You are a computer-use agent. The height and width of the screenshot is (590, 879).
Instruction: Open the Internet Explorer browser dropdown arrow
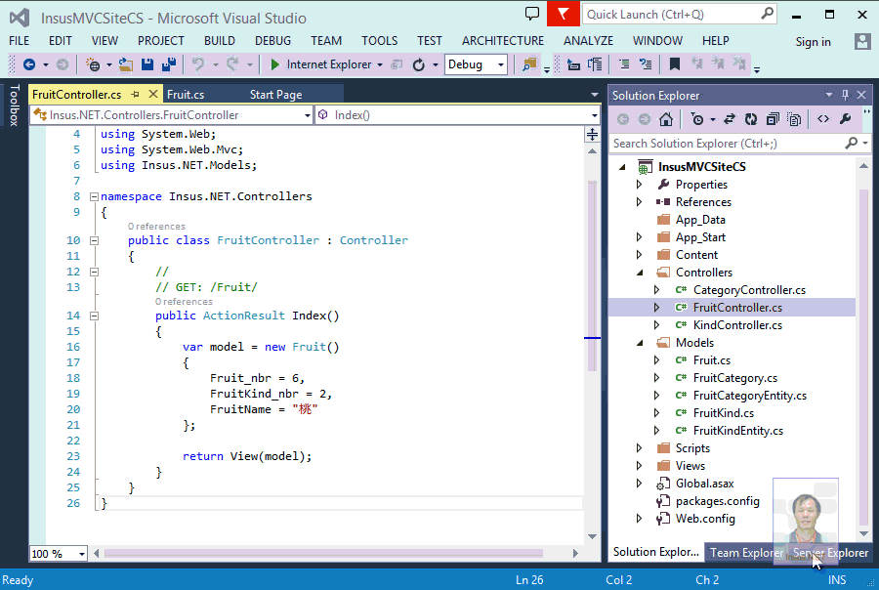click(380, 65)
